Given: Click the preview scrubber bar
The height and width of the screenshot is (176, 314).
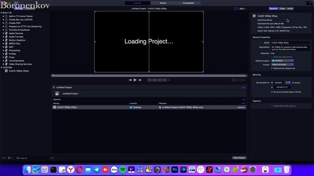Looking at the screenshot, I should 149,76.
